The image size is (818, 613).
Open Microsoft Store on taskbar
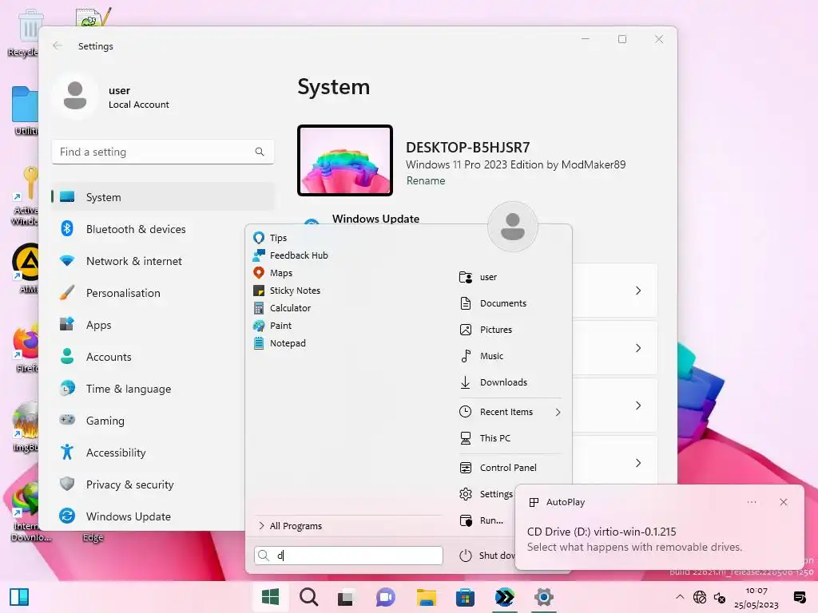465,597
